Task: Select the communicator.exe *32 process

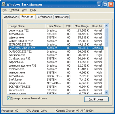Action: click(x=56, y=65)
